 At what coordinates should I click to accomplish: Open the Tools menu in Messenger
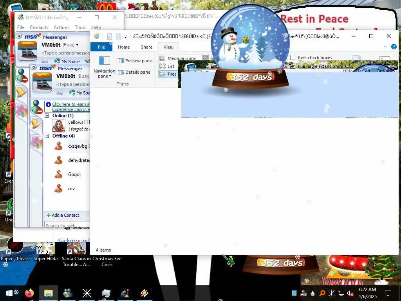(x=80, y=27)
